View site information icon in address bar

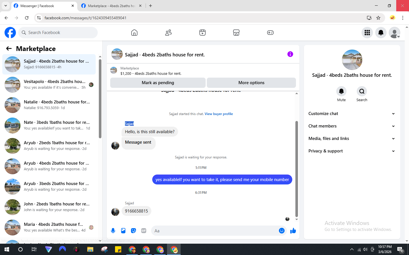39,18
